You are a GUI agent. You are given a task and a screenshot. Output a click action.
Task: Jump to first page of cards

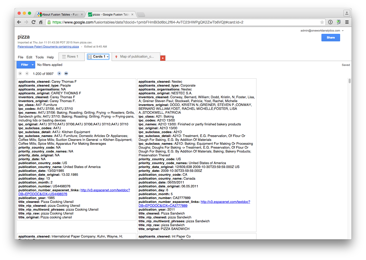point(20,74)
